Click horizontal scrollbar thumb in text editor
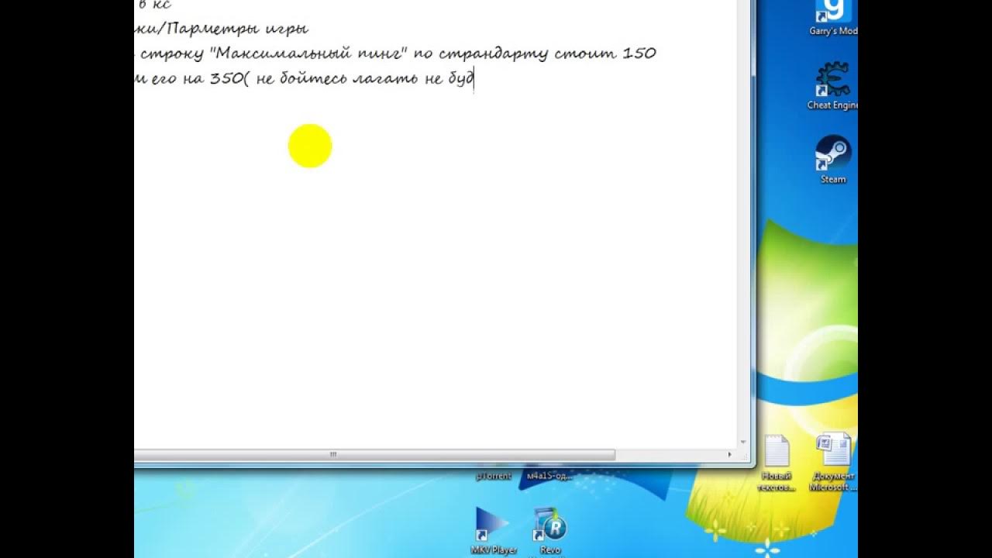The image size is (992, 558). [375, 455]
